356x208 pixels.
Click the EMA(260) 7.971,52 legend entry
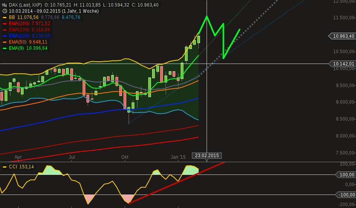click(29, 23)
